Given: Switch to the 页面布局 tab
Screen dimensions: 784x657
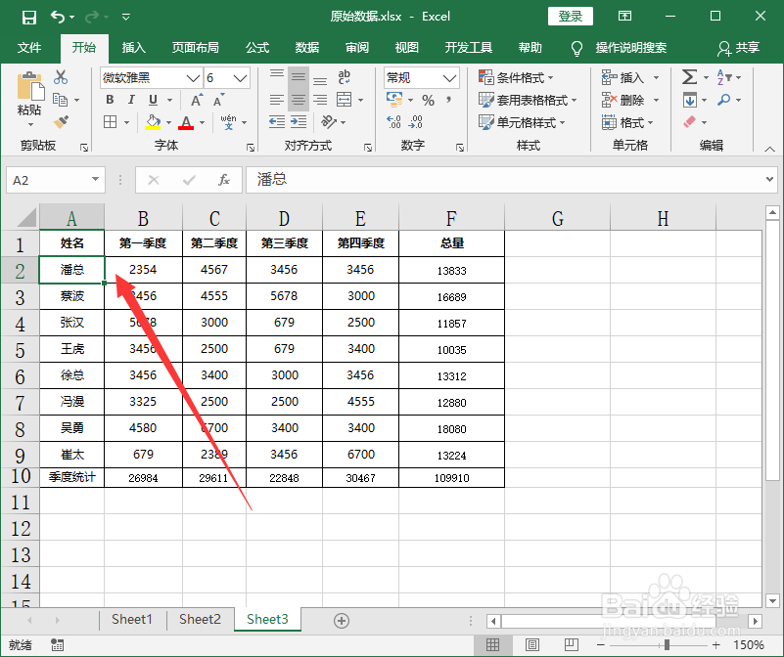Looking at the screenshot, I should [196, 48].
